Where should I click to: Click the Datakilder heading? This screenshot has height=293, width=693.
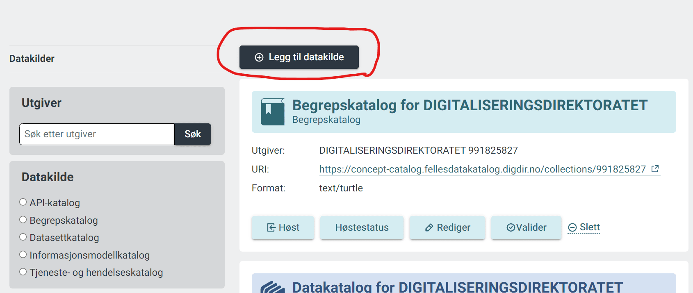pyautogui.click(x=32, y=59)
